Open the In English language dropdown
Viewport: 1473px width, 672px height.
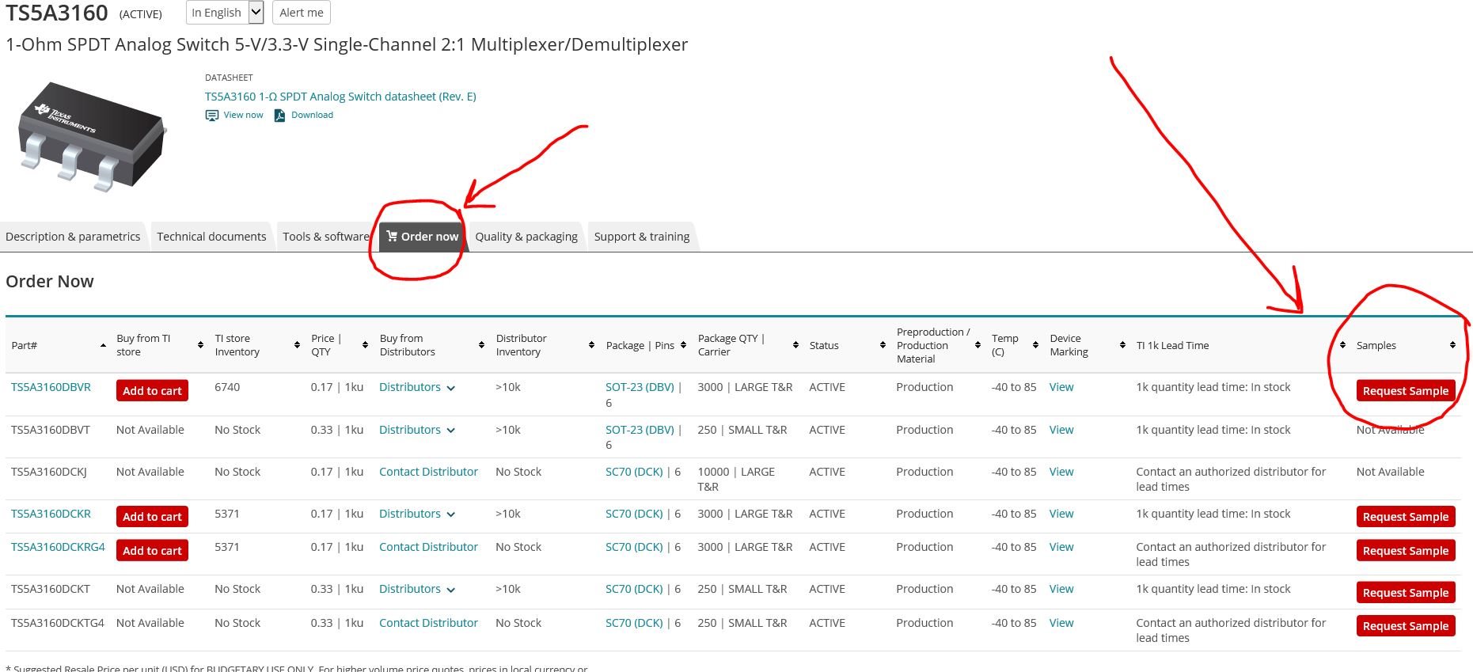(225, 12)
